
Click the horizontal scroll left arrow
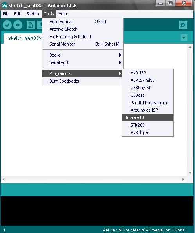coord(4,179)
